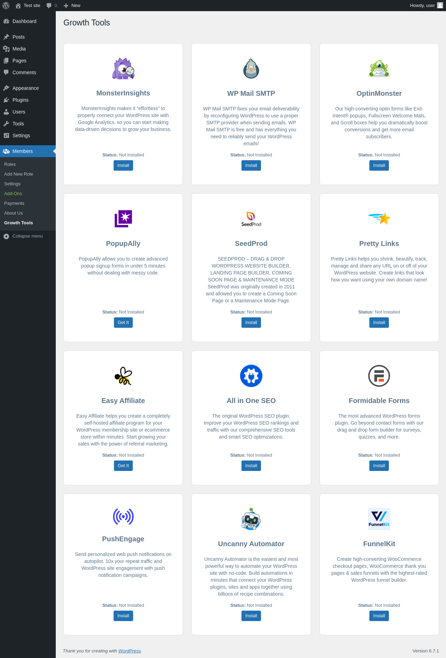This screenshot has height=658, width=446.
Task: Open the Roles submenu item
Action: (28, 164)
